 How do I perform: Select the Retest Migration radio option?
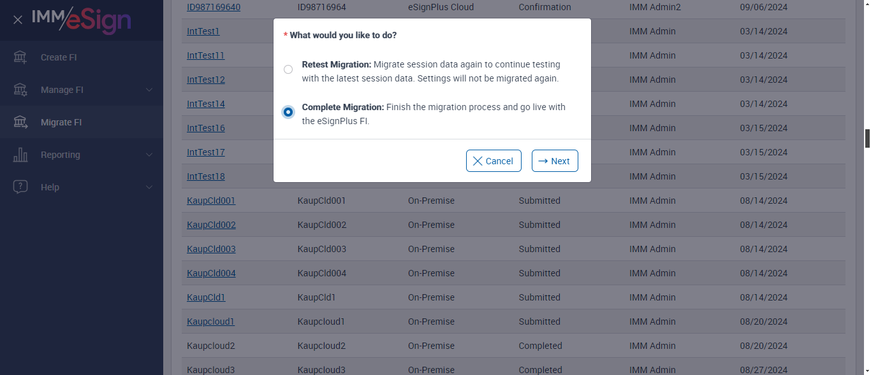coord(288,69)
